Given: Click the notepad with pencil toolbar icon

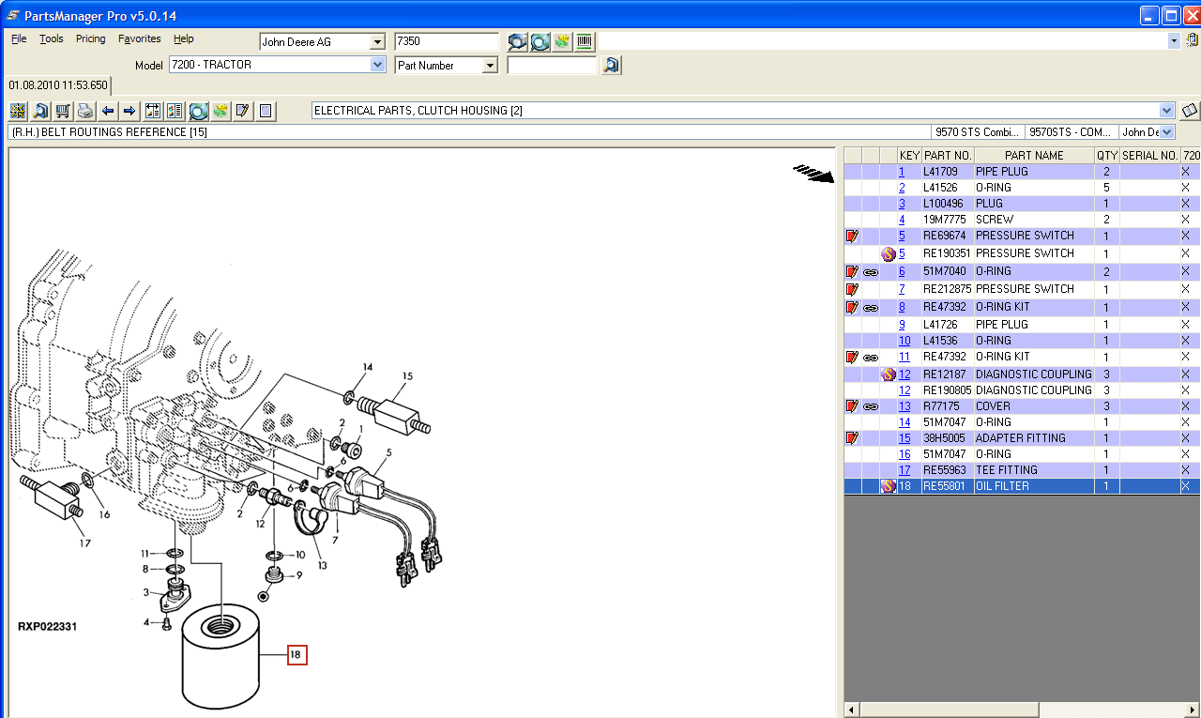Looking at the screenshot, I should 243,111.
